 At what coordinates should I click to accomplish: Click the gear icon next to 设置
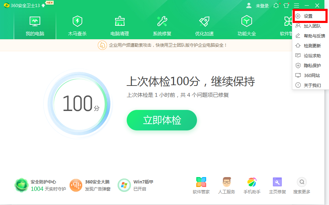298,16
